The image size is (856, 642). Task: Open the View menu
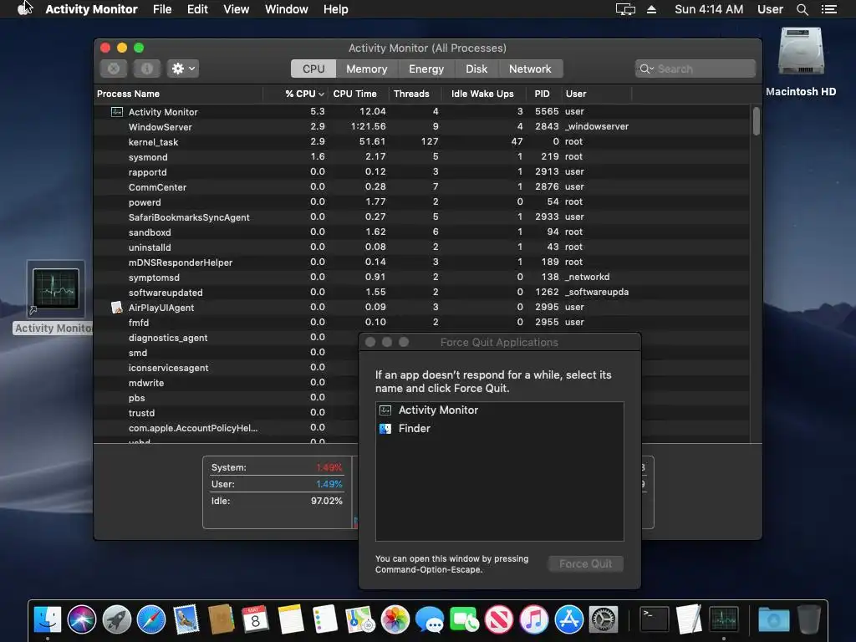(237, 9)
